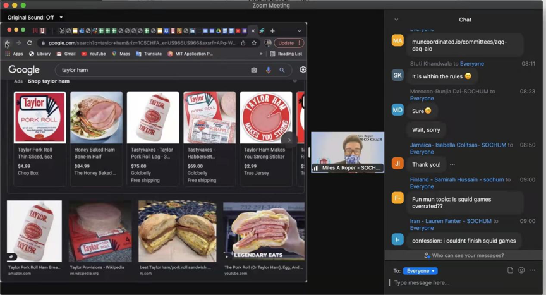
Task: Open a new browser tab with plus
Action: click(272, 31)
